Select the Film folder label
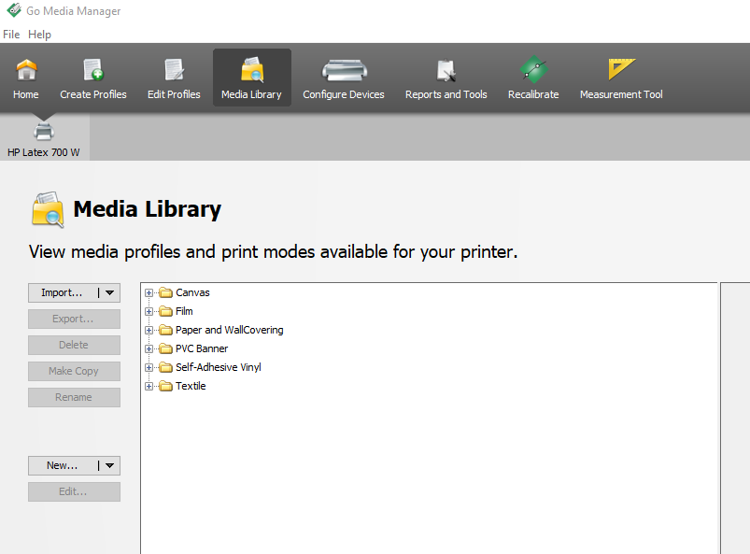 [x=184, y=311]
